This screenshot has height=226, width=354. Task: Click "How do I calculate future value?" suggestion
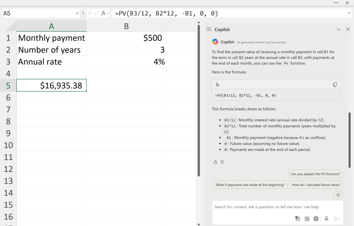click(316, 185)
